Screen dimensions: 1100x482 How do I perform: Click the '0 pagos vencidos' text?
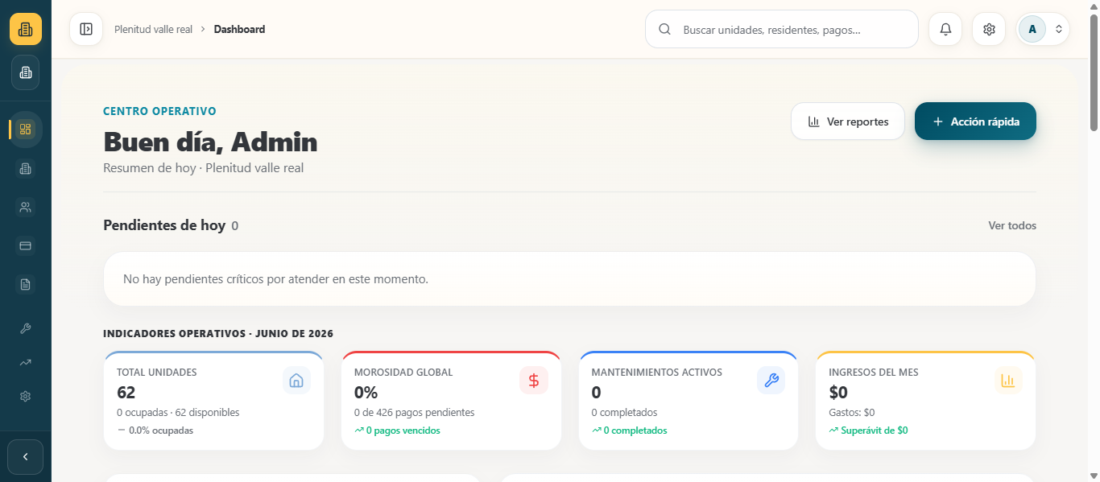(x=403, y=431)
